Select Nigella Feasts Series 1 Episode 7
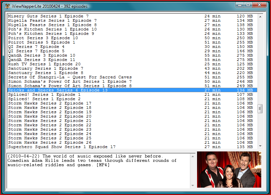This screenshot has height=195, width=271. (132, 20)
